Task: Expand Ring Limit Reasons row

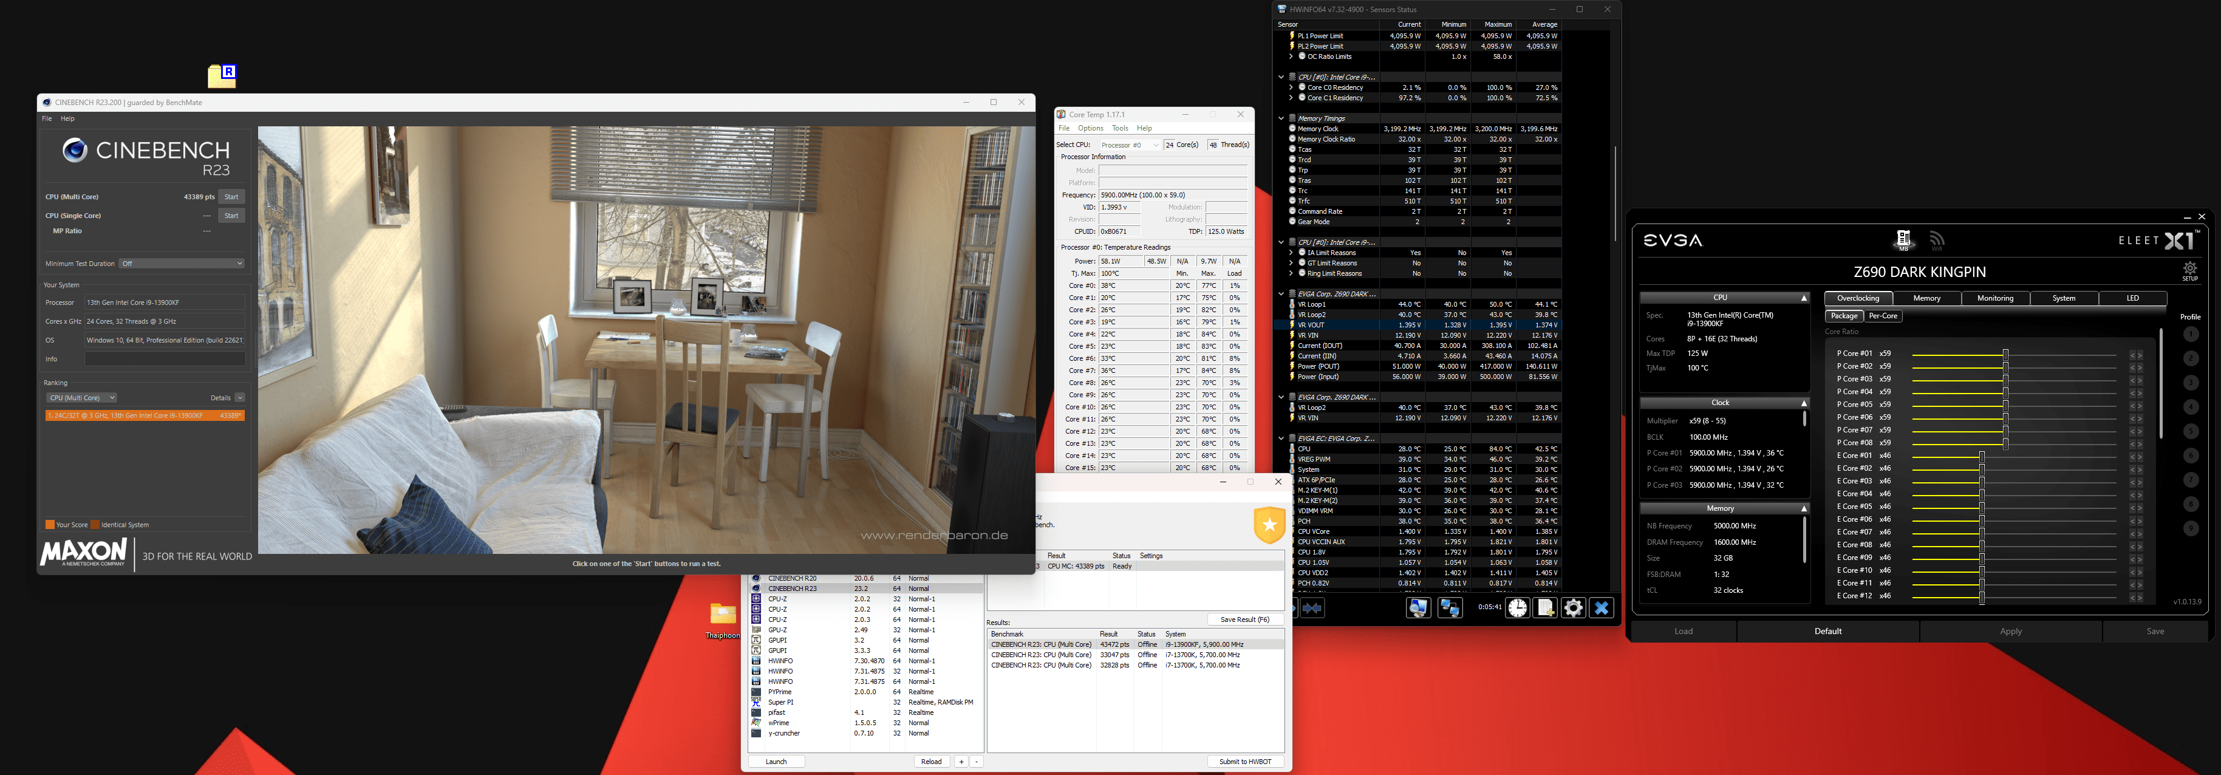Action: tap(1291, 273)
